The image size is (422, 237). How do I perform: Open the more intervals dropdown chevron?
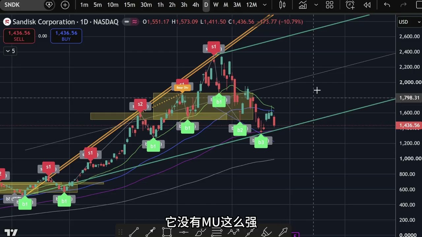point(264,5)
